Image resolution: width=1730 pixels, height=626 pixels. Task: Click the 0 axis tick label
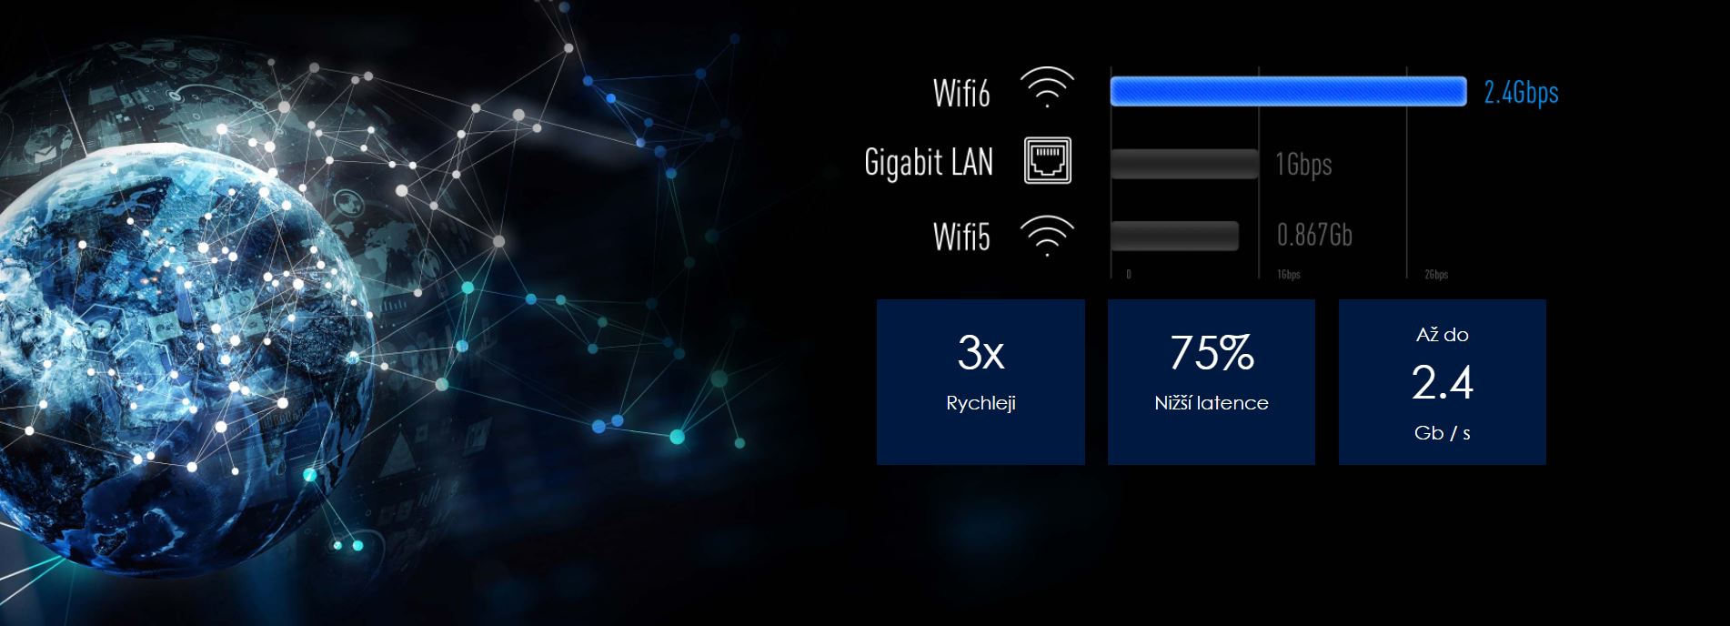click(x=1129, y=275)
